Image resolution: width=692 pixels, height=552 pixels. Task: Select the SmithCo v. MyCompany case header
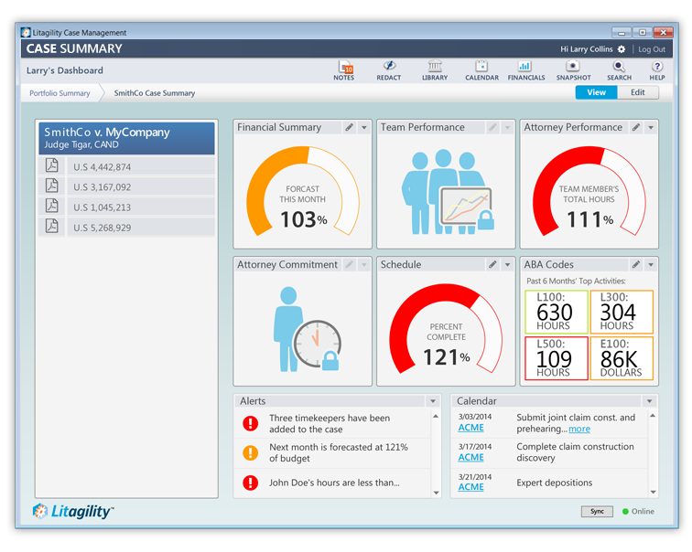(x=126, y=138)
